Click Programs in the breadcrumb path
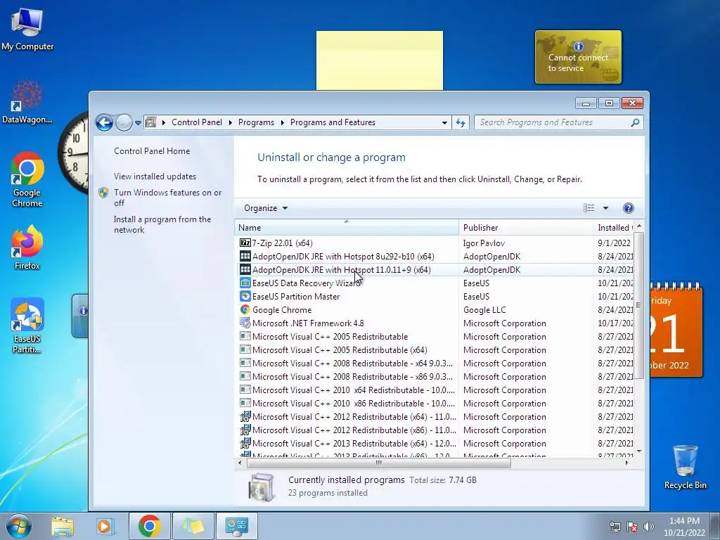 256,122
